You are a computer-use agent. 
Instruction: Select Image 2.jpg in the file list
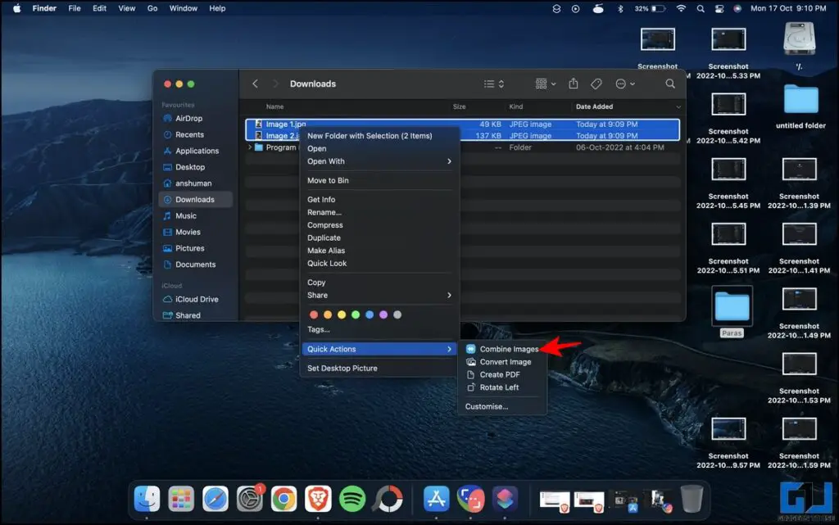285,135
